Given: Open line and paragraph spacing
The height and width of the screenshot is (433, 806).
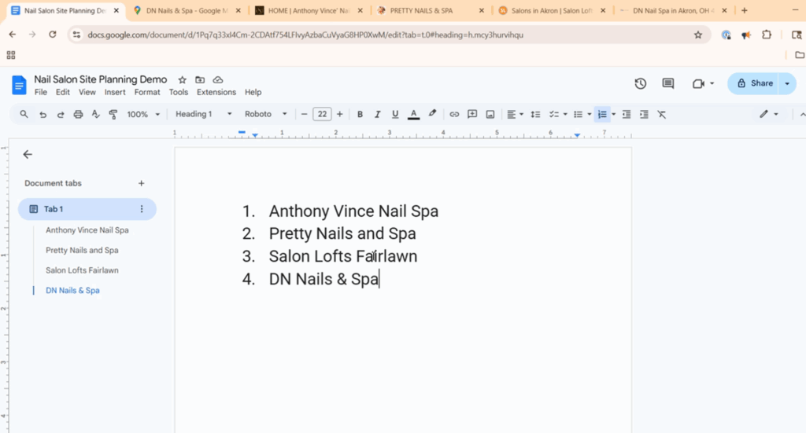Looking at the screenshot, I should point(535,115).
